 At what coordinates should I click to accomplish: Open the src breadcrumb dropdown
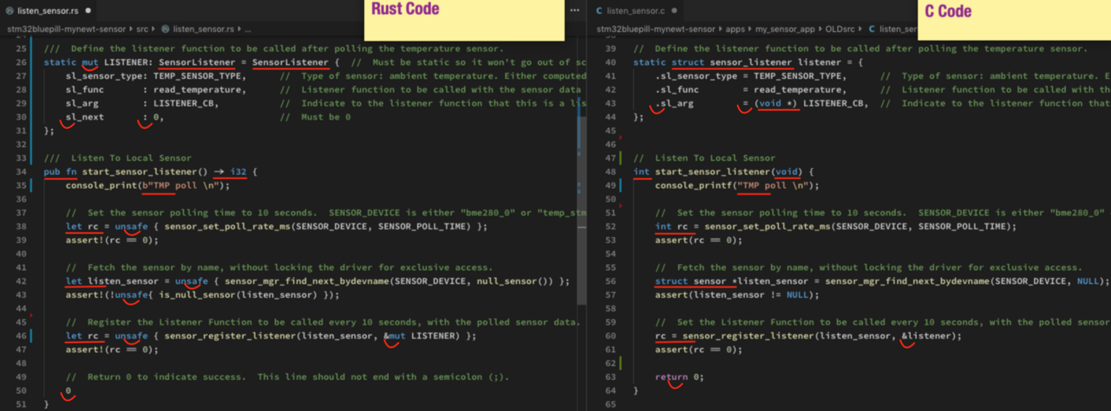(x=142, y=29)
